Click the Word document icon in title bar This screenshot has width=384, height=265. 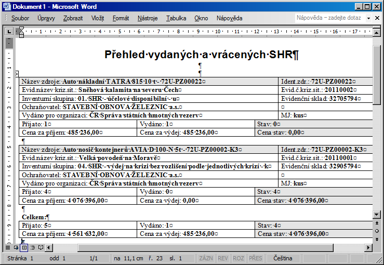click(7, 7)
